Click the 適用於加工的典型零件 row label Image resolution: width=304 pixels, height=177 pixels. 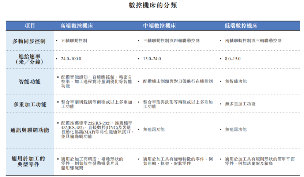point(28,162)
